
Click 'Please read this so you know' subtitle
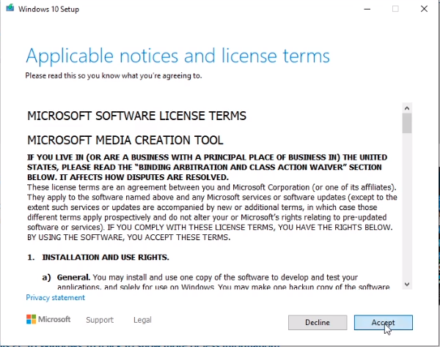click(x=114, y=76)
